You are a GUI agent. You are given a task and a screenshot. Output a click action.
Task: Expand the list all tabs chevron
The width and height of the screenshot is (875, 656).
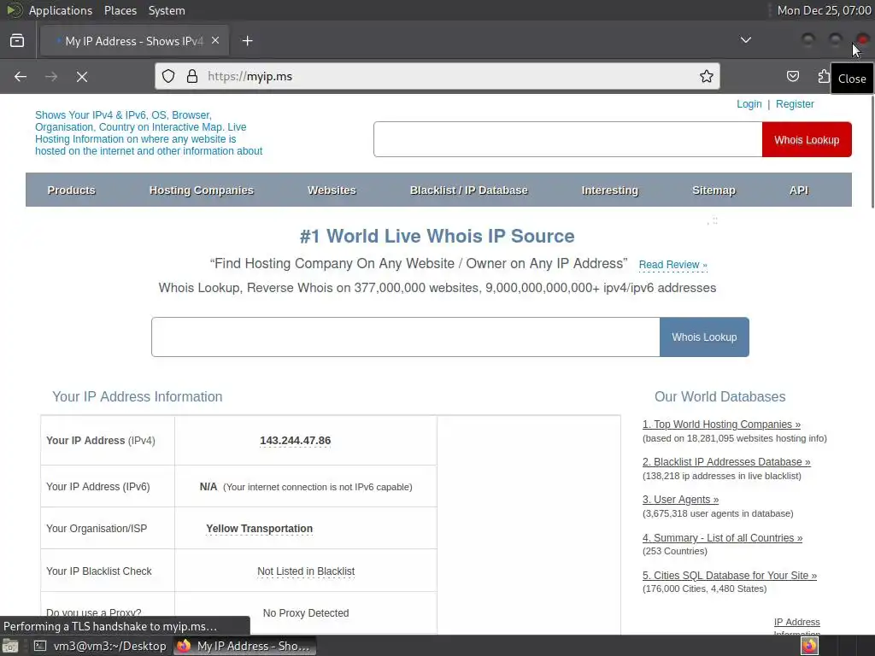coord(745,40)
